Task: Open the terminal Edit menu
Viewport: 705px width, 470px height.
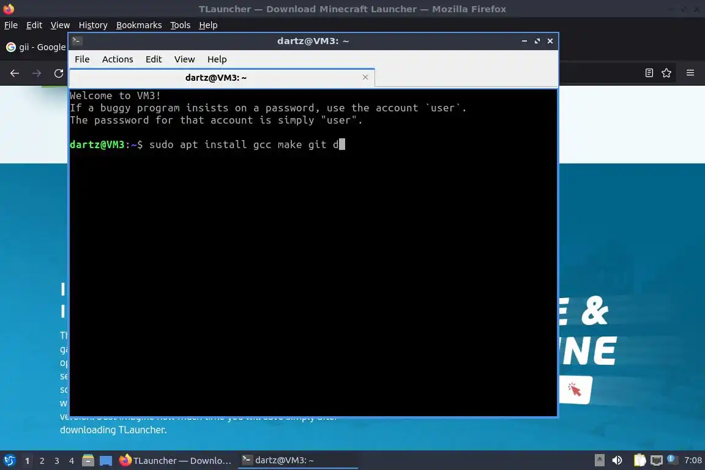Action: (x=154, y=59)
